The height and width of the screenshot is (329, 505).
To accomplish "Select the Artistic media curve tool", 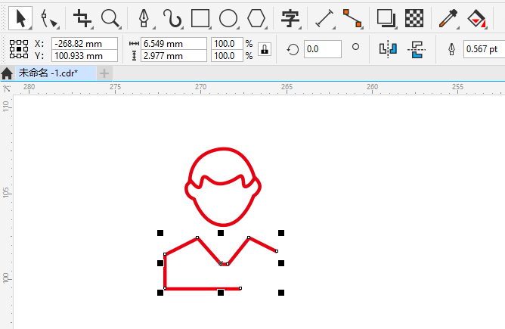I will pos(172,18).
